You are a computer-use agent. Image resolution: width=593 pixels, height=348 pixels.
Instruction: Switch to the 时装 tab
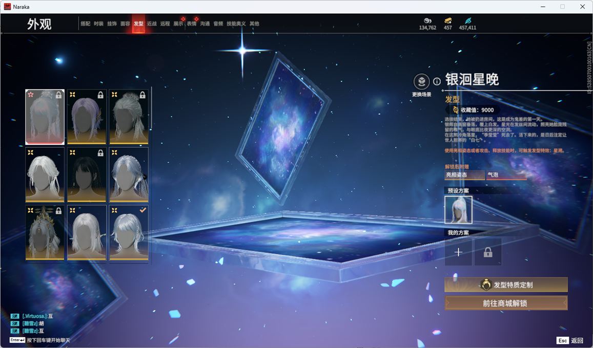point(98,24)
